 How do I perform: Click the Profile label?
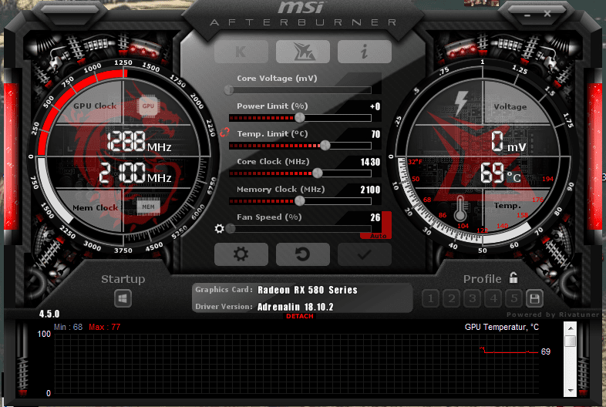pos(482,279)
